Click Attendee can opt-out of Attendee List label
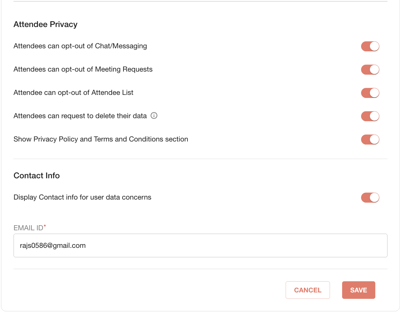The image size is (400, 312). click(73, 93)
